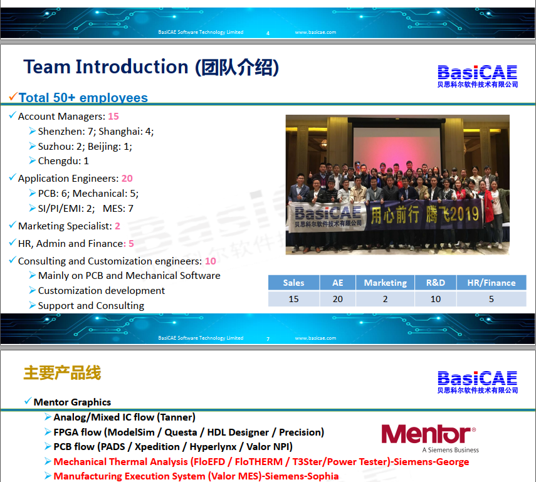The image size is (536, 482).
Task: Click the arrow bullet before Manufacturing Execution System
Action: (48, 476)
